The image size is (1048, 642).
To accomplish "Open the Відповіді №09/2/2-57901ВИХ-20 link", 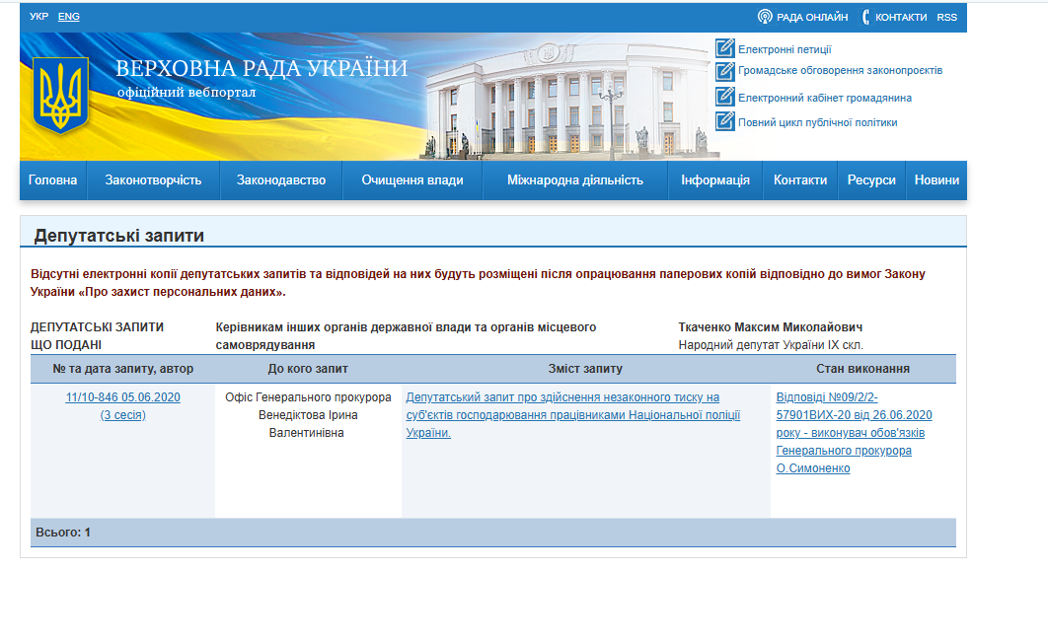I will point(854,433).
